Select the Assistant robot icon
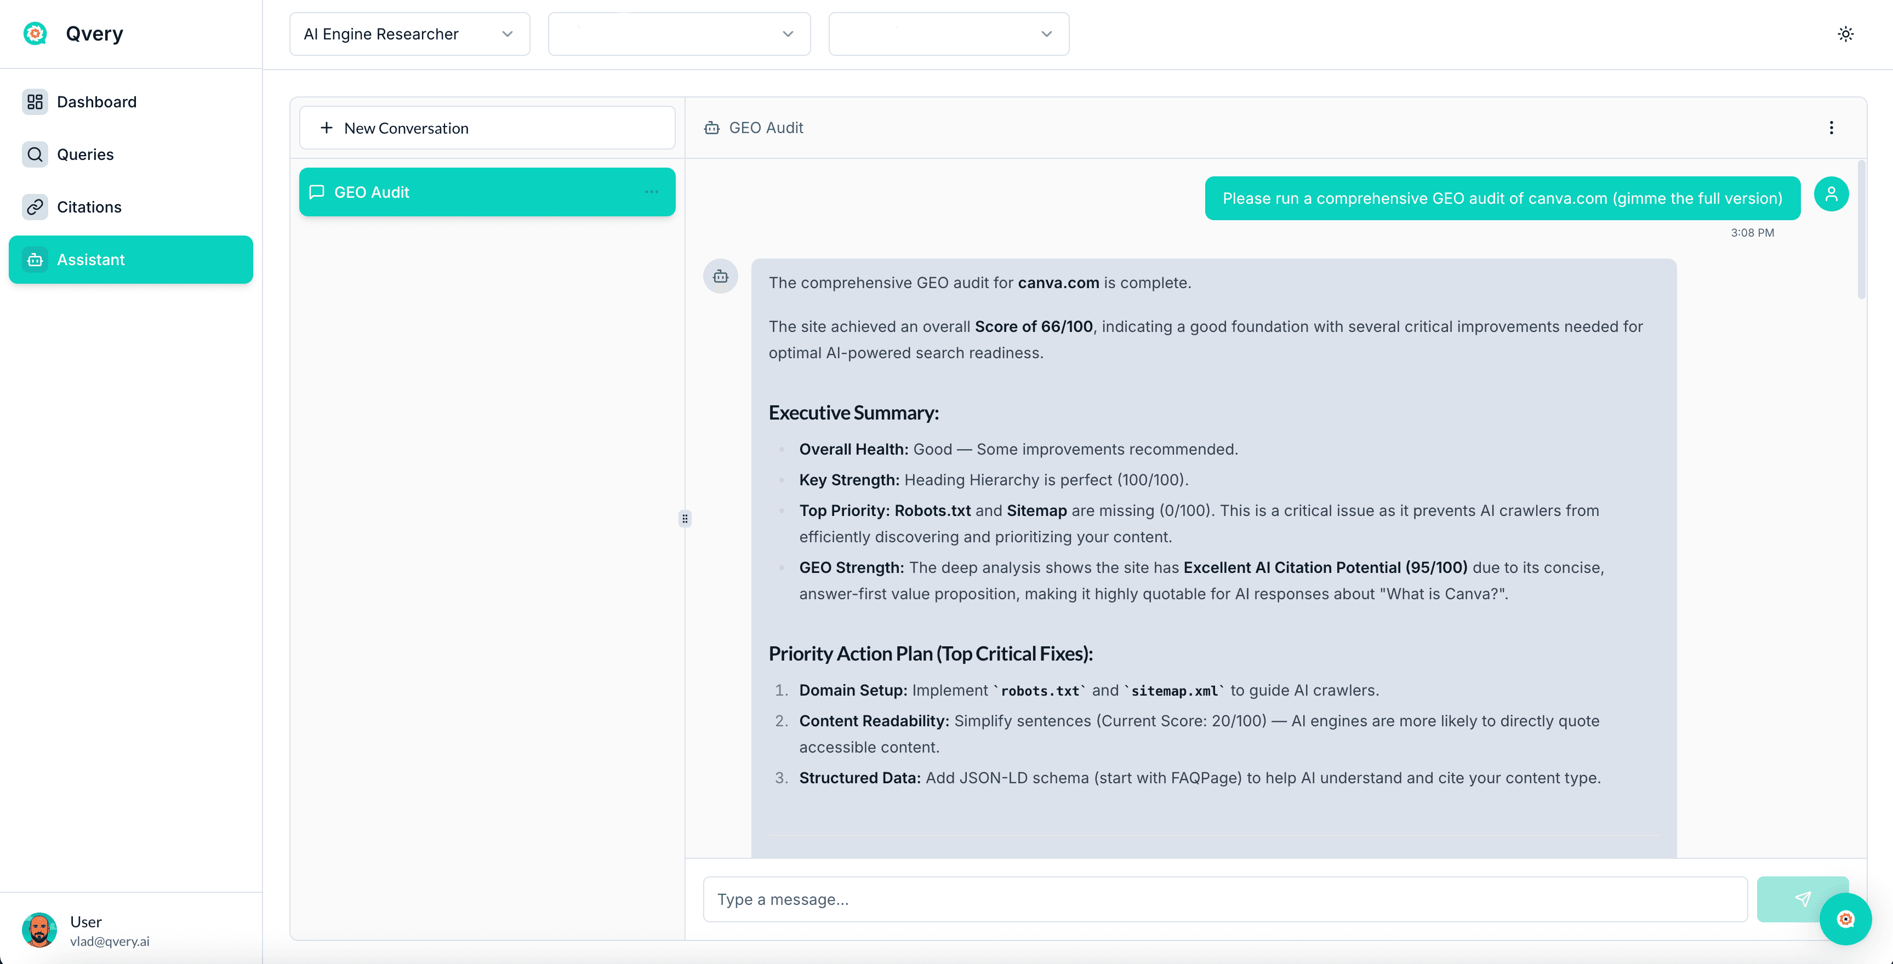 tap(35, 260)
